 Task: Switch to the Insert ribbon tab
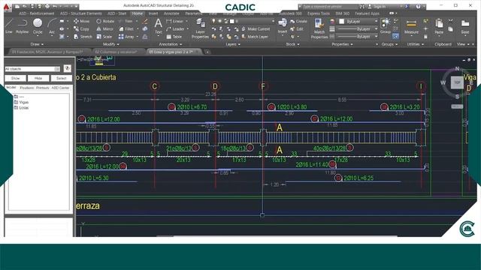click(153, 13)
